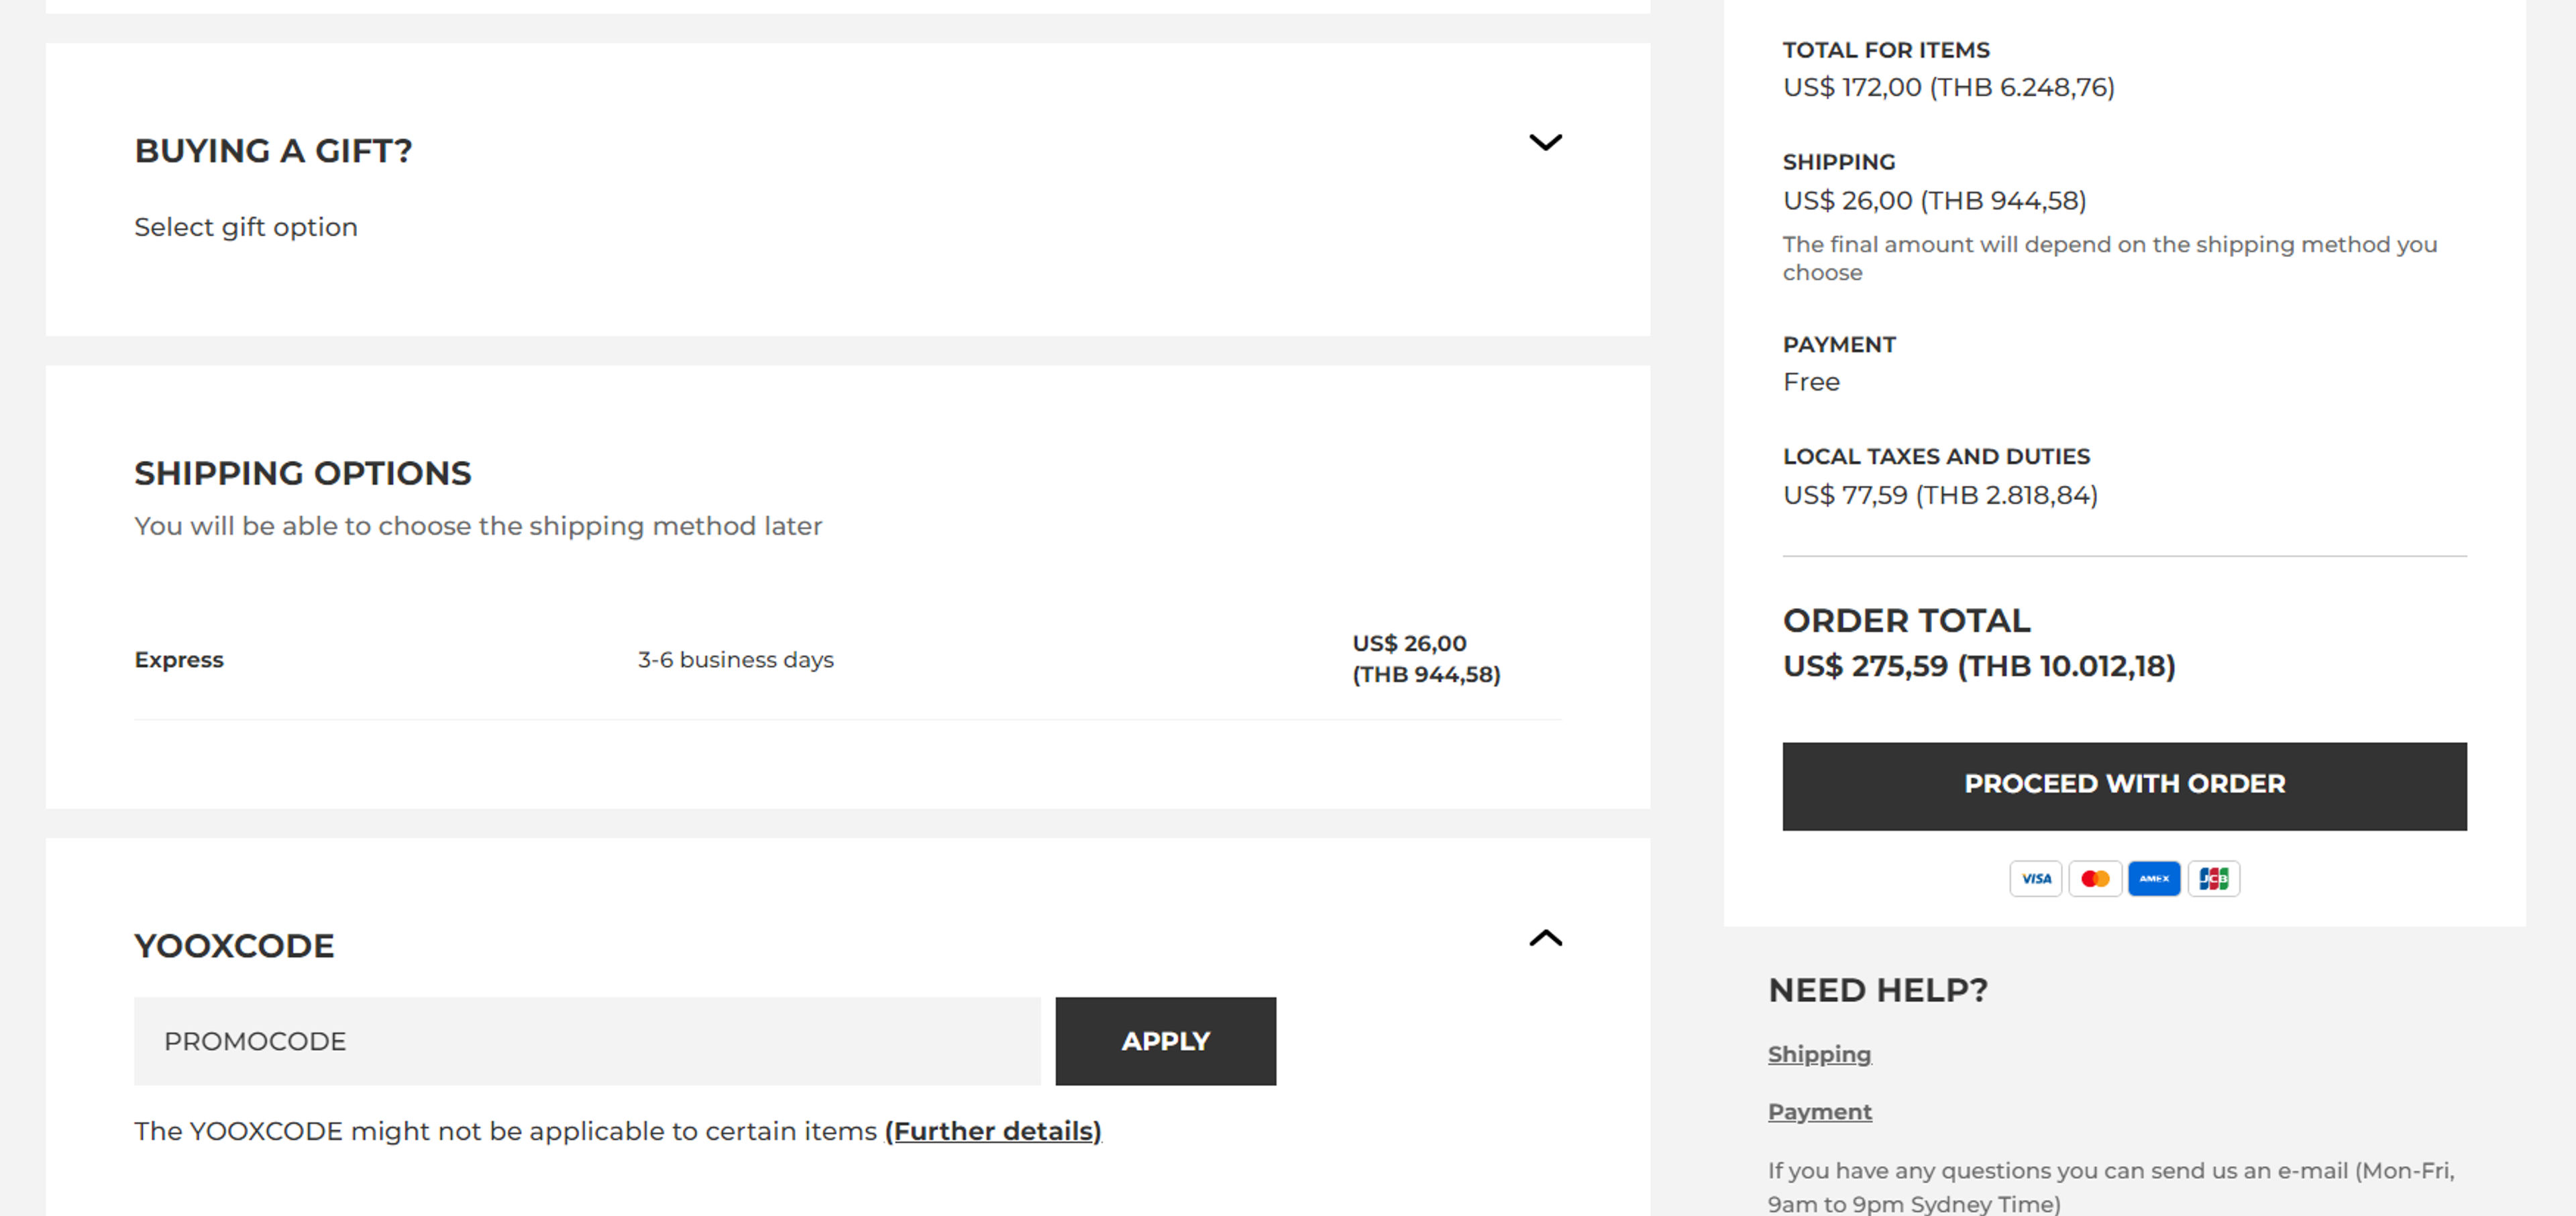Open the Payment help link
The height and width of the screenshot is (1216, 2576).
[x=1819, y=1111]
